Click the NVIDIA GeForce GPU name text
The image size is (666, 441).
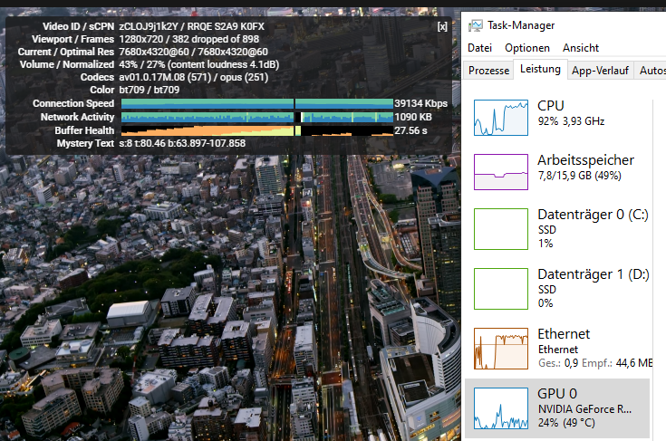coord(584,409)
